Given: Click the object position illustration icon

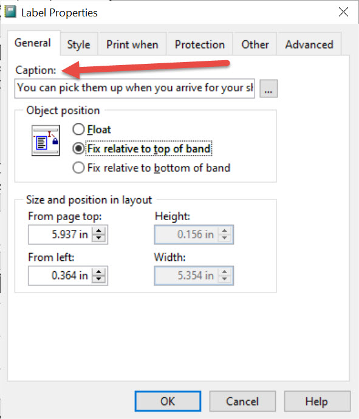Looking at the screenshot, I should [46, 140].
